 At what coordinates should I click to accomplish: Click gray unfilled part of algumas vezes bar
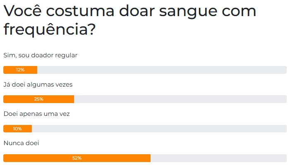click(180, 99)
